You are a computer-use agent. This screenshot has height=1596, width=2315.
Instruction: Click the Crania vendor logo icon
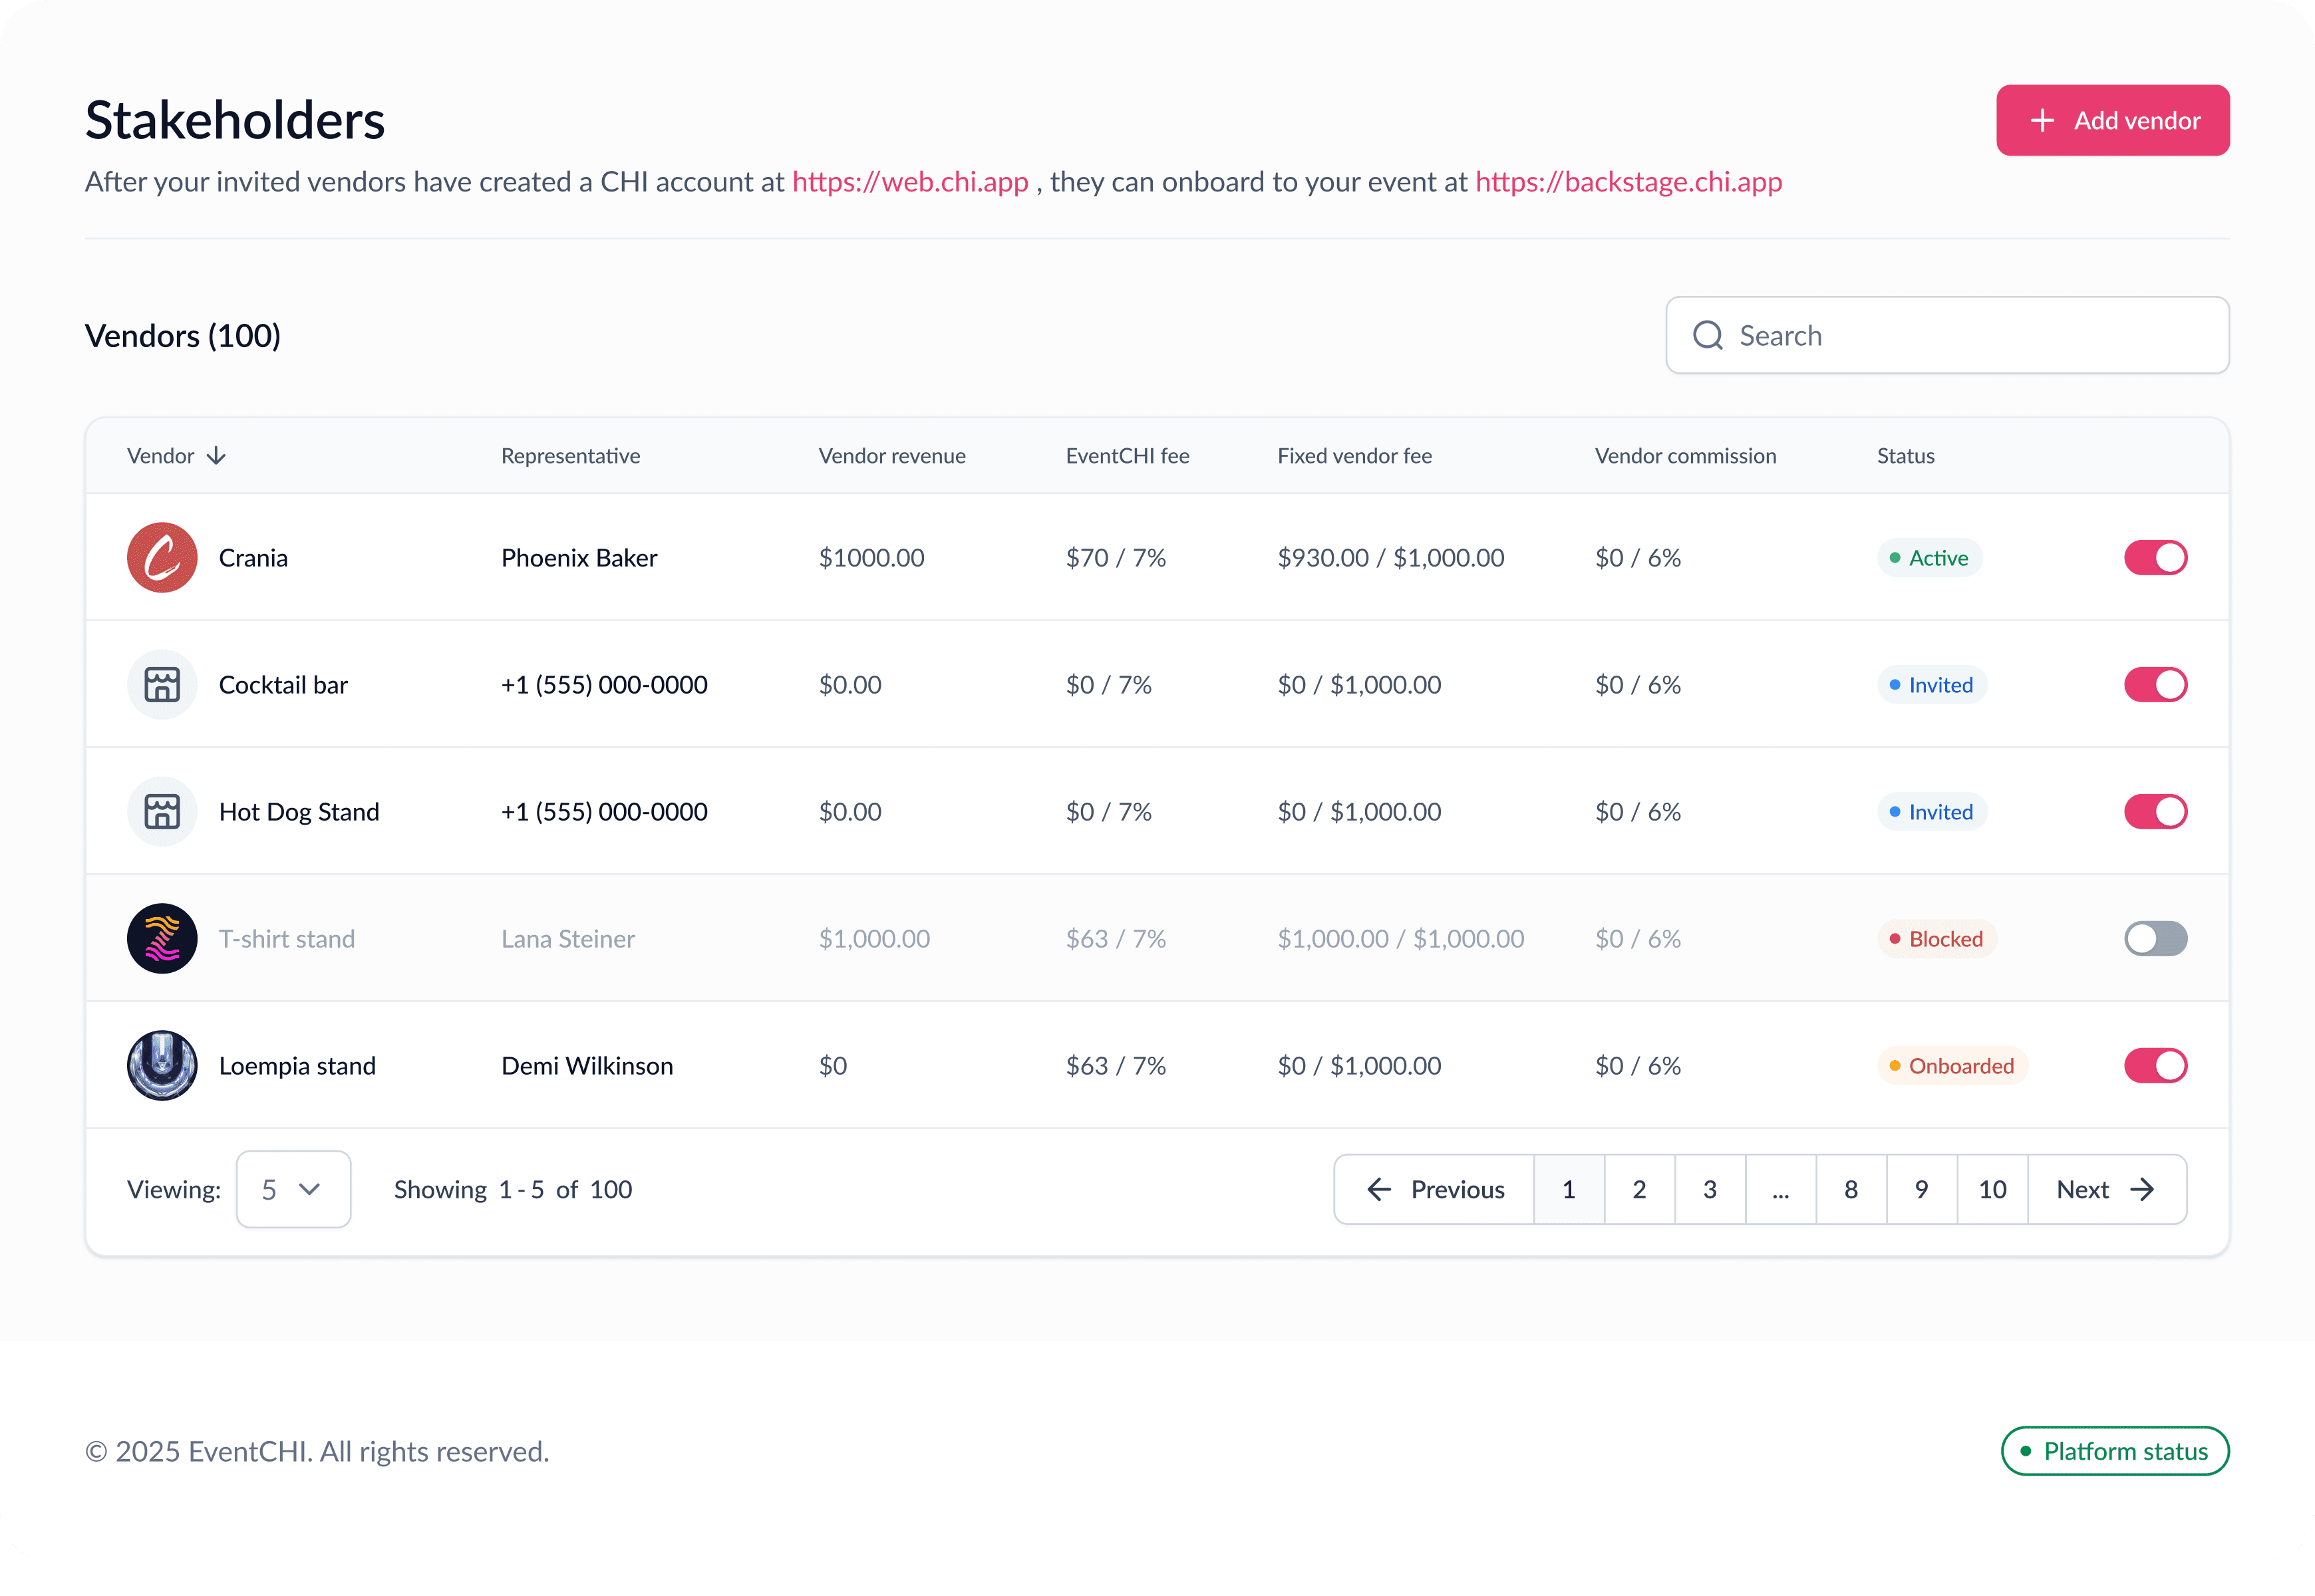pyautogui.click(x=162, y=557)
